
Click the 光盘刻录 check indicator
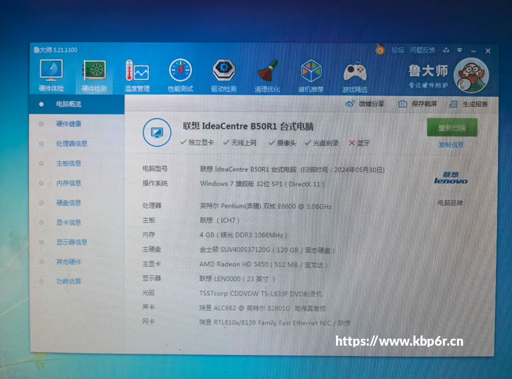click(322, 143)
